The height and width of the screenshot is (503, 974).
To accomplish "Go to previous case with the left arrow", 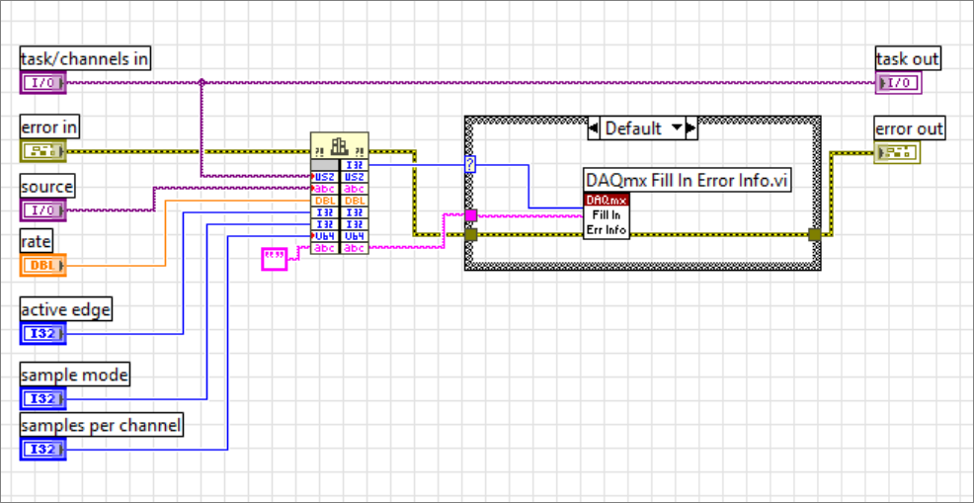I will (x=594, y=128).
